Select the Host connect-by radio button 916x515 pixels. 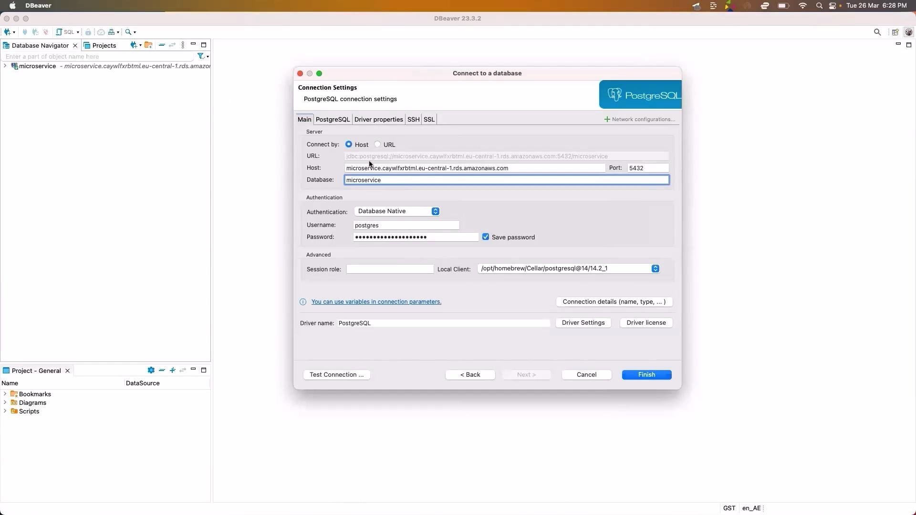[349, 144]
